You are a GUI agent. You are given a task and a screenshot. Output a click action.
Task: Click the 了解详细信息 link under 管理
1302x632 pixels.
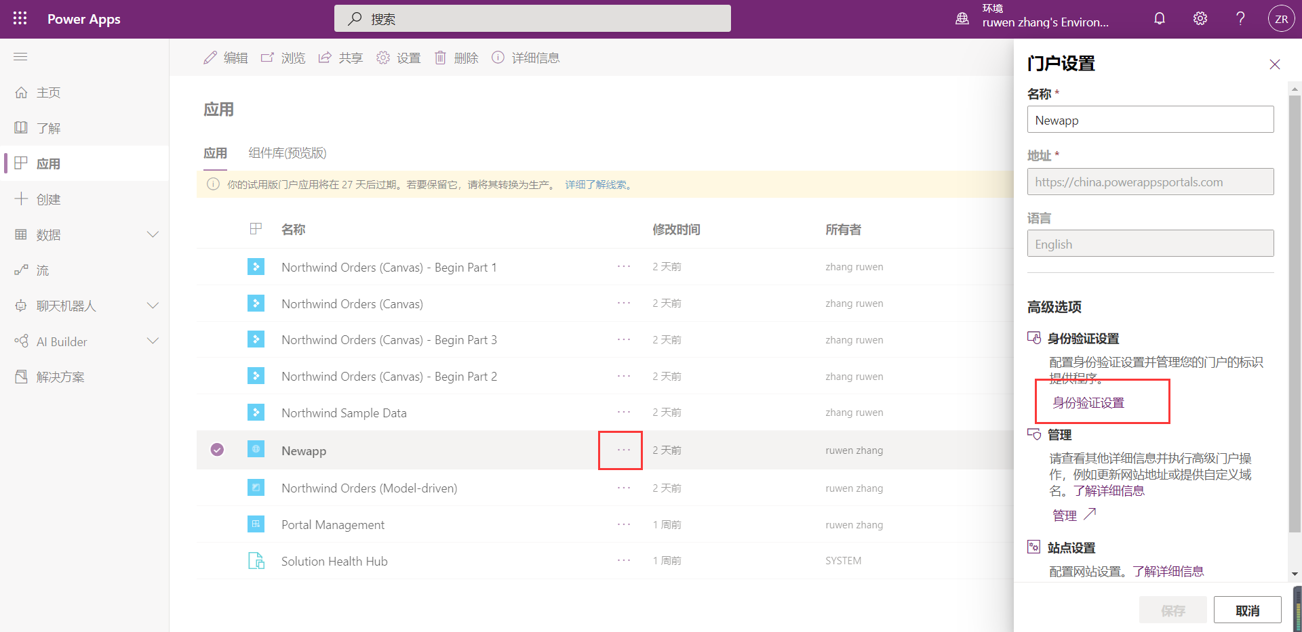pos(1109,490)
